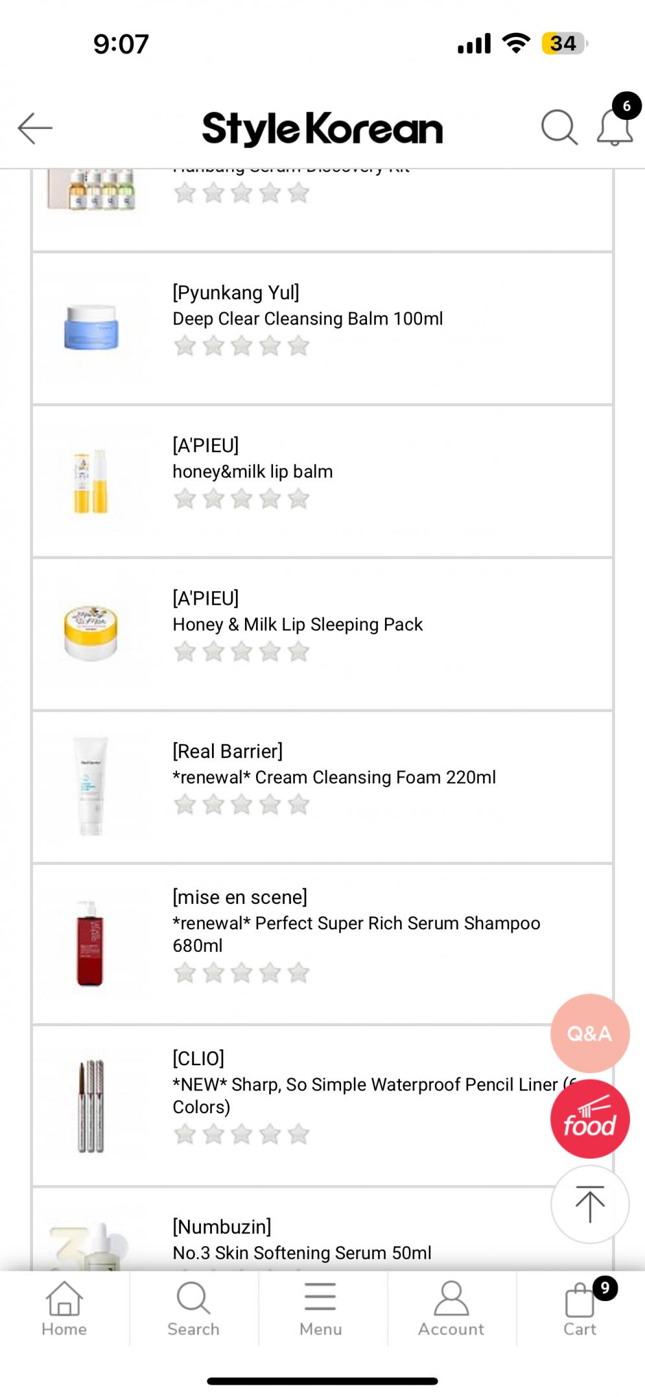This screenshot has width=645, height=1397.
Task: Tap the Q&A floating button
Action: pyautogui.click(x=589, y=1033)
